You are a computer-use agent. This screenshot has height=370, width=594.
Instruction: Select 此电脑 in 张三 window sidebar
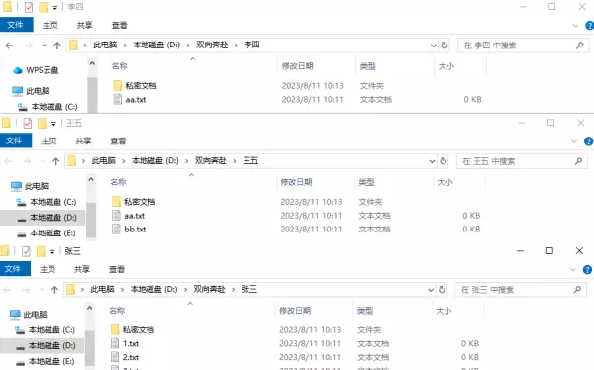pos(29,315)
